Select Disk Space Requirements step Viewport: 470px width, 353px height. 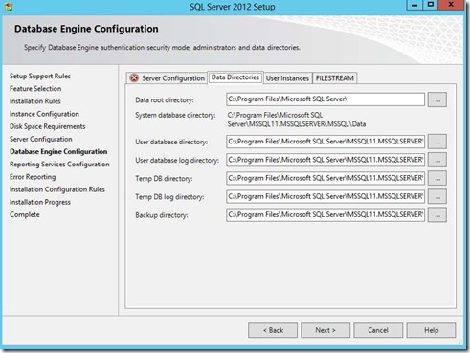point(48,126)
